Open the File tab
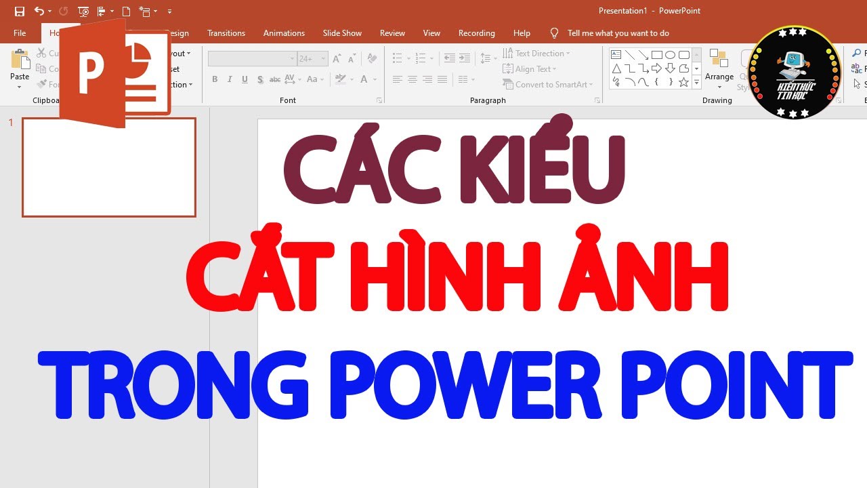This screenshot has height=488, width=867. [20, 33]
